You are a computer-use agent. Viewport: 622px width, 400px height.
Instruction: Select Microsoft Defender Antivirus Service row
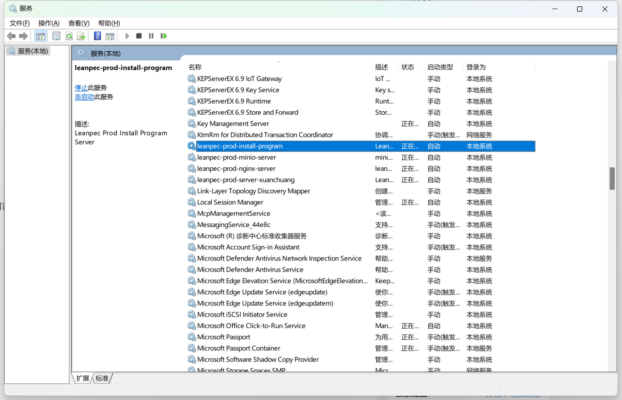coord(361,270)
